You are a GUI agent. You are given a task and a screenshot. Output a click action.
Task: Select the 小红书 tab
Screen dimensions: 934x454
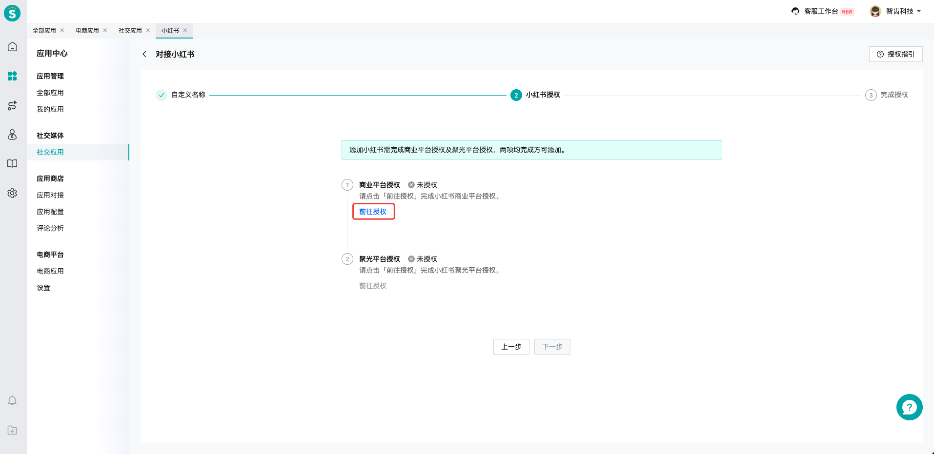(170, 30)
